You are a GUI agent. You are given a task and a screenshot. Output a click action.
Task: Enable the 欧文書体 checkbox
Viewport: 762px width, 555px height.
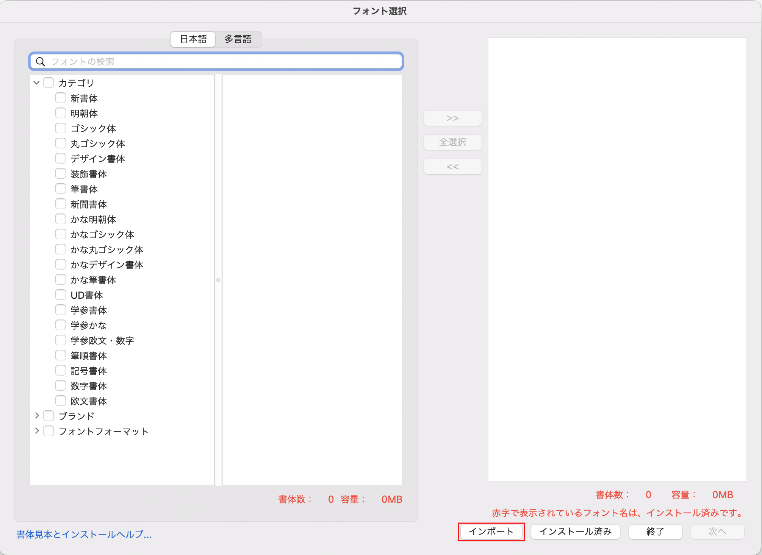(x=61, y=400)
